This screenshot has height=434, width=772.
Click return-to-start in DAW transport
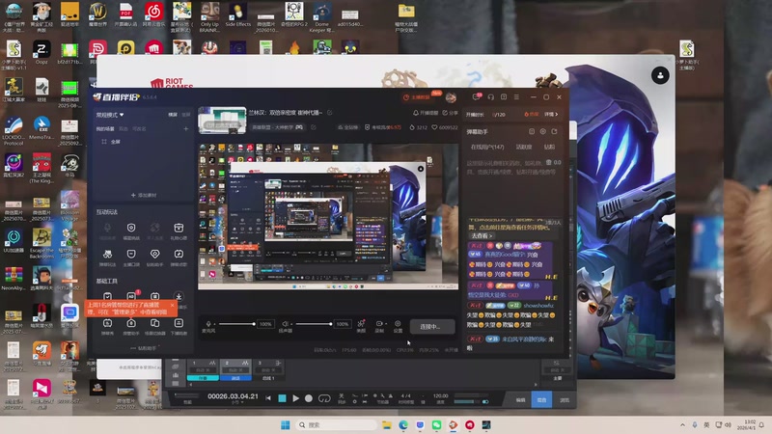tap(268, 398)
